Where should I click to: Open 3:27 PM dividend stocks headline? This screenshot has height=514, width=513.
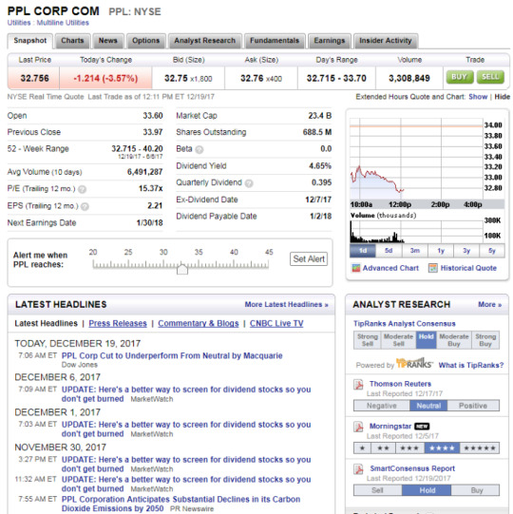pyautogui.click(x=186, y=465)
